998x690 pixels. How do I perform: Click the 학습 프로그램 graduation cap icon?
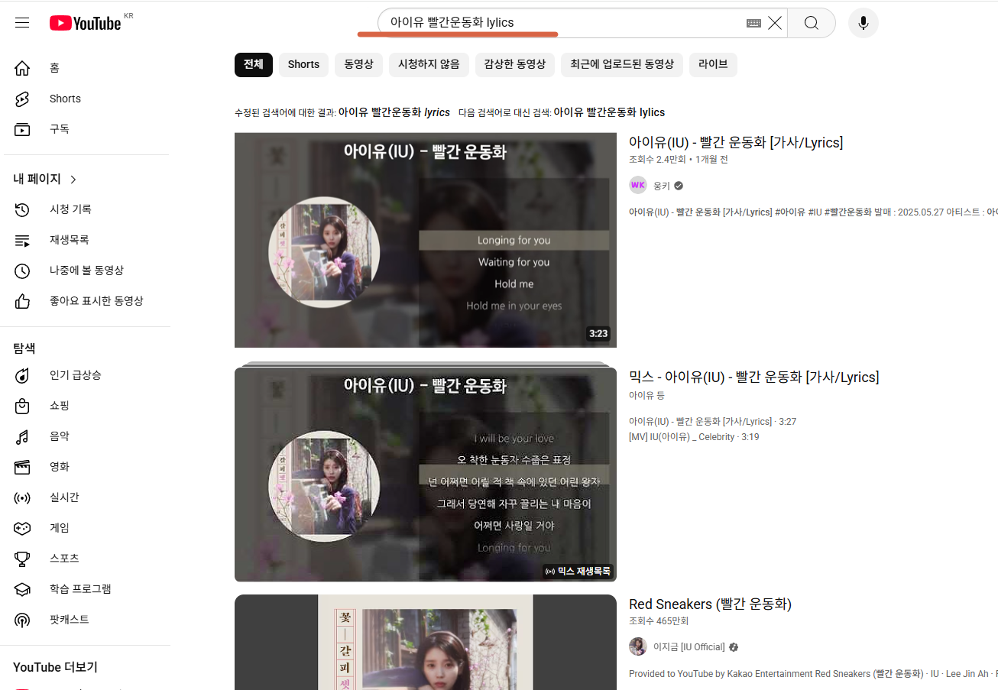(x=22, y=589)
